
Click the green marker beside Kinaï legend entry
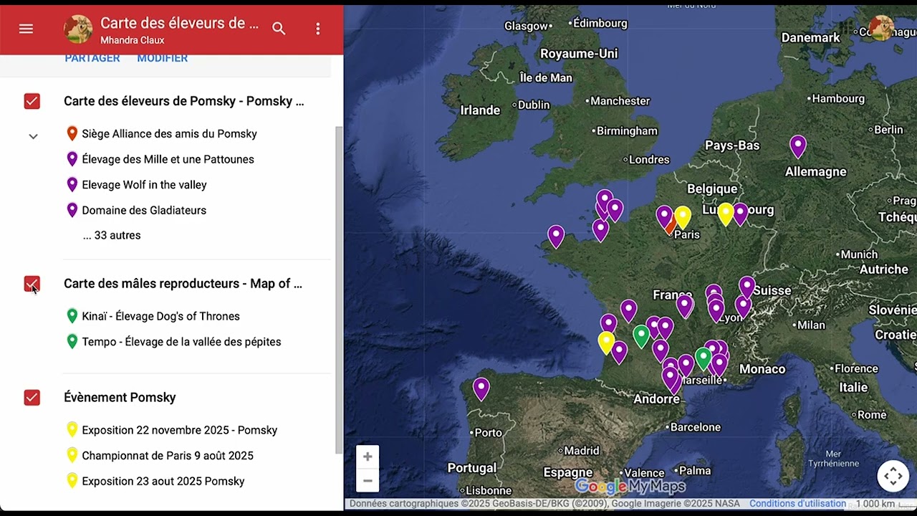(72, 315)
